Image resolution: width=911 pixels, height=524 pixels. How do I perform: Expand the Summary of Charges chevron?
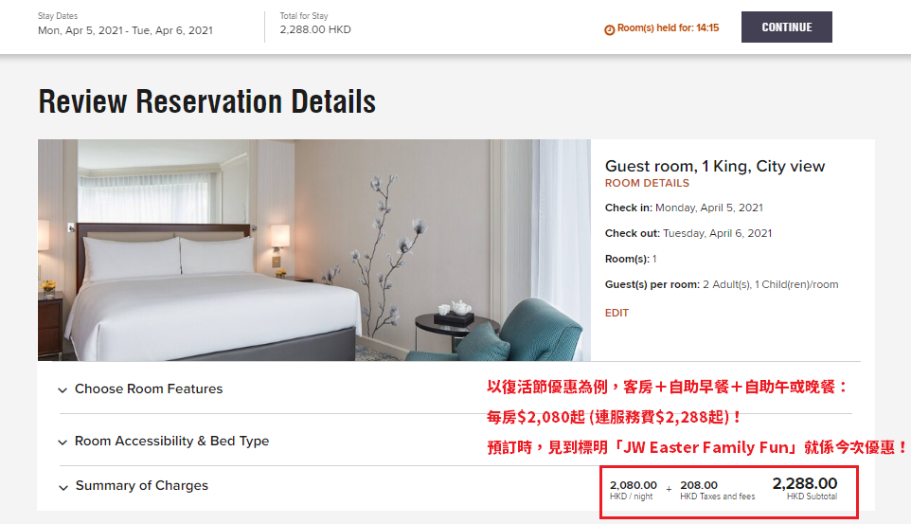pyautogui.click(x=63, y=487)
